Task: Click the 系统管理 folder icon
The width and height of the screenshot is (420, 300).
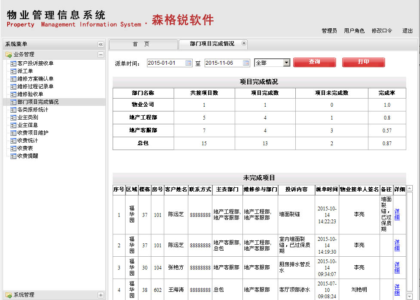Action: 9,295
